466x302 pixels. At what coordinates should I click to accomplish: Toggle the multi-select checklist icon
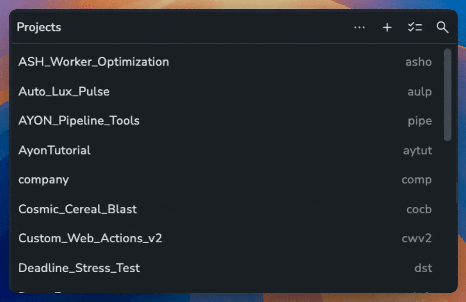click(x=415, y=28)
